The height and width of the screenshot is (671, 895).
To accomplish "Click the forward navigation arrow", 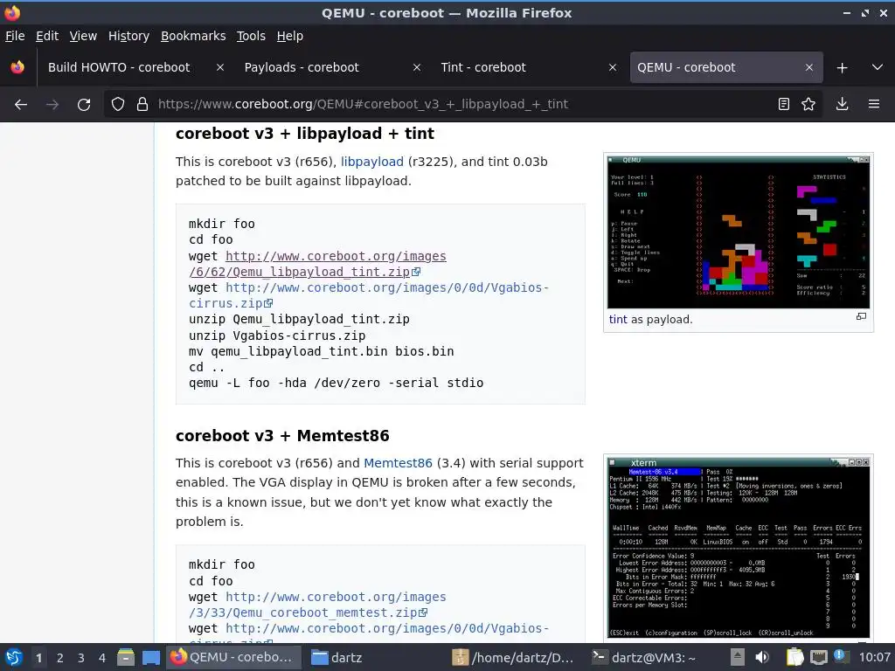I will click(x=52, y=105).
